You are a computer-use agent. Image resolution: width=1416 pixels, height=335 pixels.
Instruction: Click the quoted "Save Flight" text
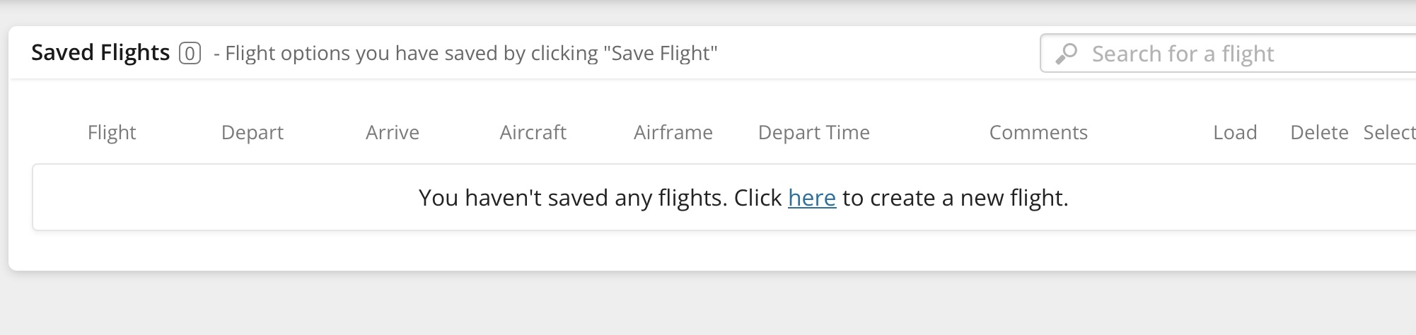[x=661, y=54]
